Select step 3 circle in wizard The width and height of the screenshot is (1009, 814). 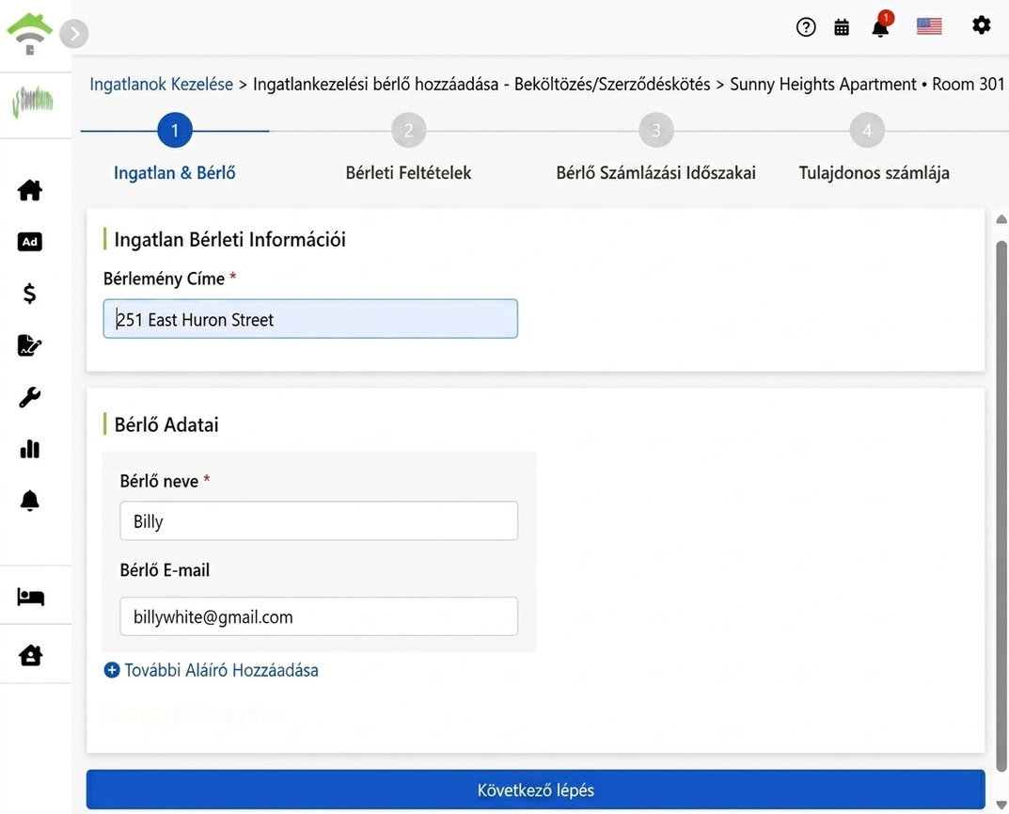coord(656,131)
